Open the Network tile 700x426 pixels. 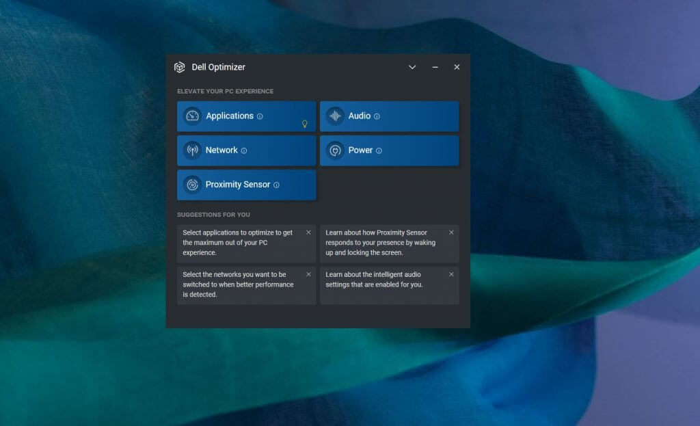246,150
